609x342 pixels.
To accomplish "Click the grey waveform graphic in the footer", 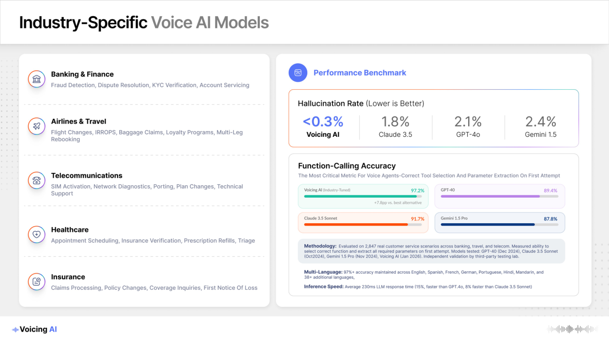I will tap(572, 329).
